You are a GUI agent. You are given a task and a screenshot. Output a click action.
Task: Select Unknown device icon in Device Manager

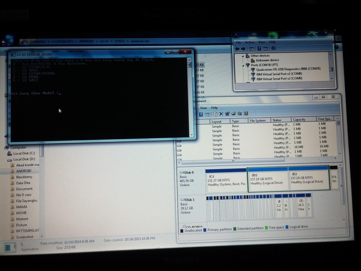(x=253, y=60)
